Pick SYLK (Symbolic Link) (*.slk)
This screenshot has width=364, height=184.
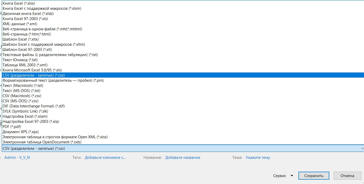[183, 111]
